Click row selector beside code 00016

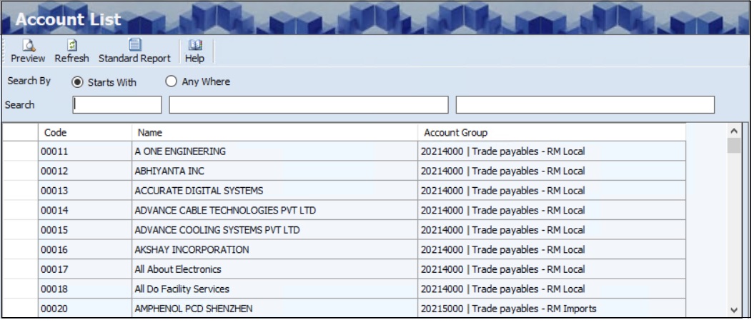tap(20, 249)
